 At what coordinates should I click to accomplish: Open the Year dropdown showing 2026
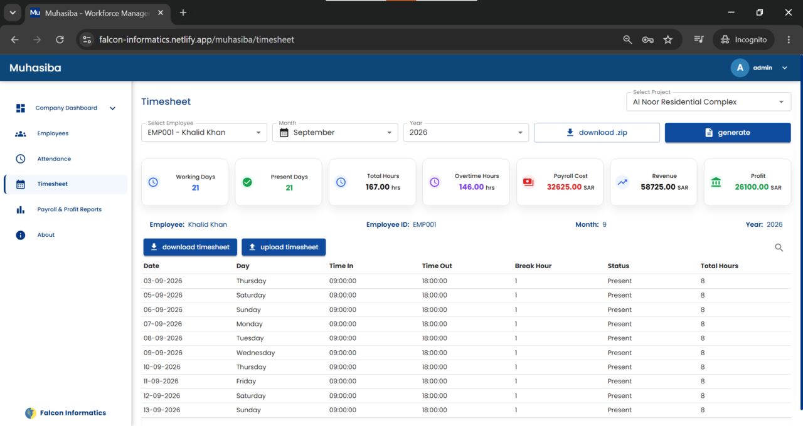coord(466,132)
